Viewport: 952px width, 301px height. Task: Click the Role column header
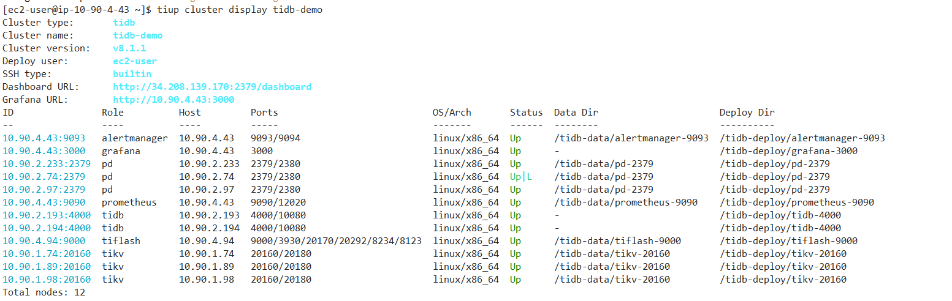pyautogui.click(x=113, y=113)
